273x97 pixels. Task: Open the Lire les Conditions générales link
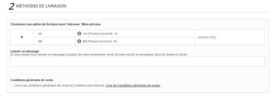coord(133,85)
